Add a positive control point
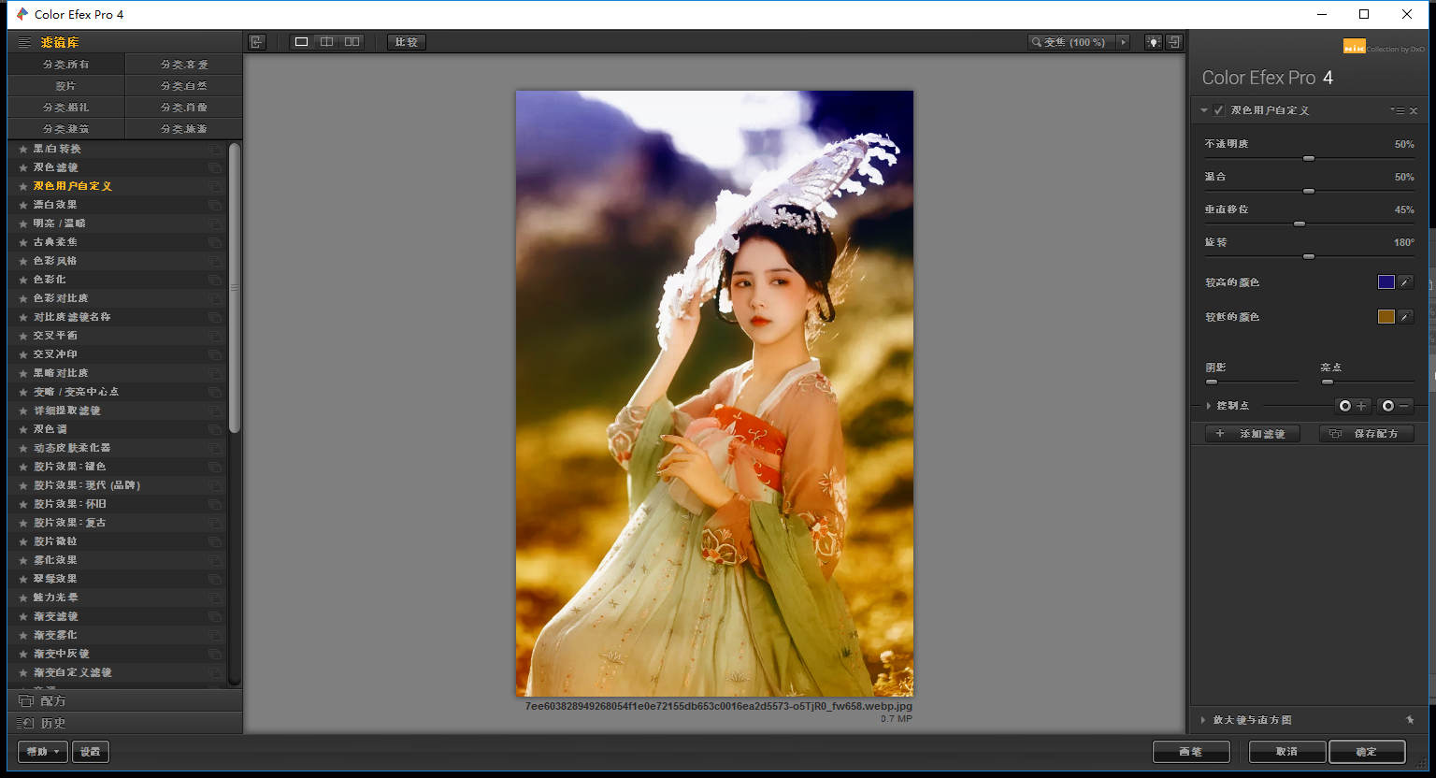This screenshot has height=778, width=1436. point(1353,406)
